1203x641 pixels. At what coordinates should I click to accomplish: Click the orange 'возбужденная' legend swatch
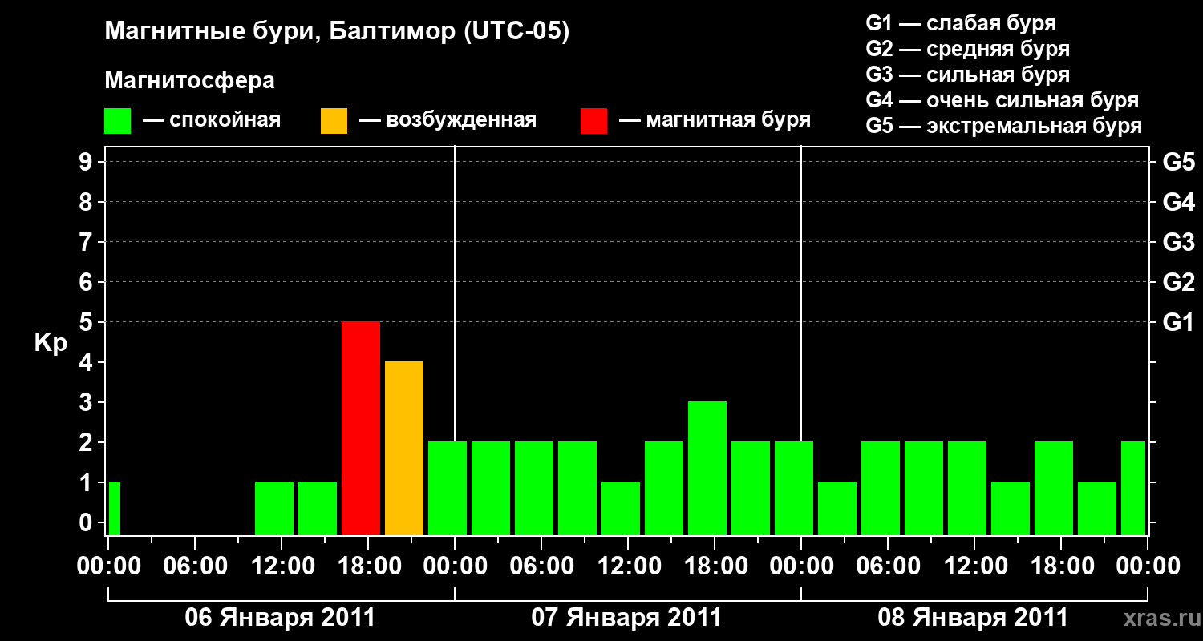click(334, 121)
